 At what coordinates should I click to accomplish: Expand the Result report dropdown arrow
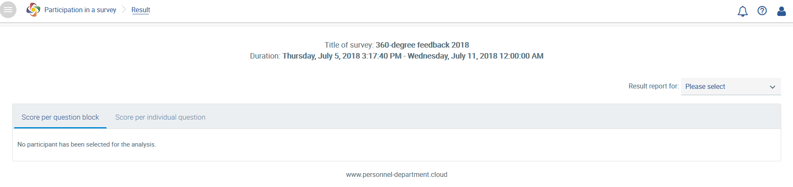(772, 87)
